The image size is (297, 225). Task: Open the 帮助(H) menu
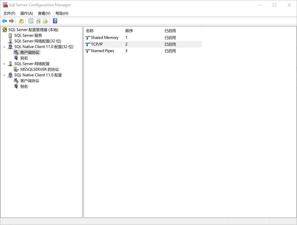[62, 13]
